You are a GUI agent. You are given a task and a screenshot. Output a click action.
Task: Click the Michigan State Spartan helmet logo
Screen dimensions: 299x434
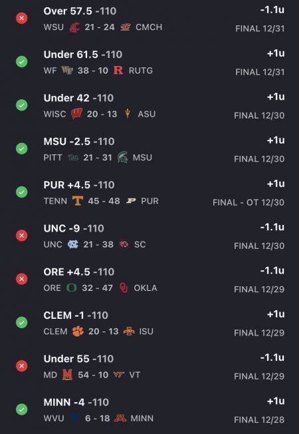[x=122, y=157]
